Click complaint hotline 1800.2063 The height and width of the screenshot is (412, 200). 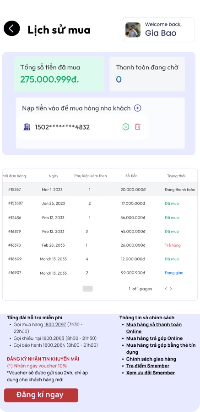(x=54, y=338)
